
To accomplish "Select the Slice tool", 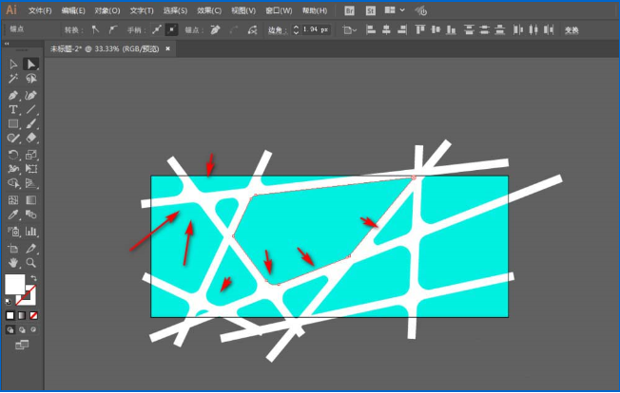I will pos(30,248).
